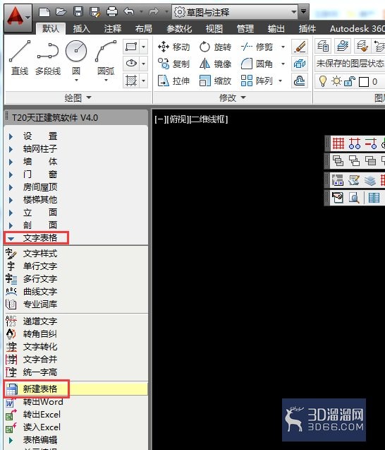Open the layer properties manager icon
Screen dimensions: 385x450
click(323, 46)
